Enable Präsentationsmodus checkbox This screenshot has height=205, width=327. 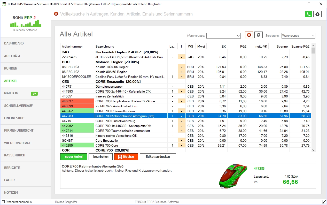pos(3,202)
